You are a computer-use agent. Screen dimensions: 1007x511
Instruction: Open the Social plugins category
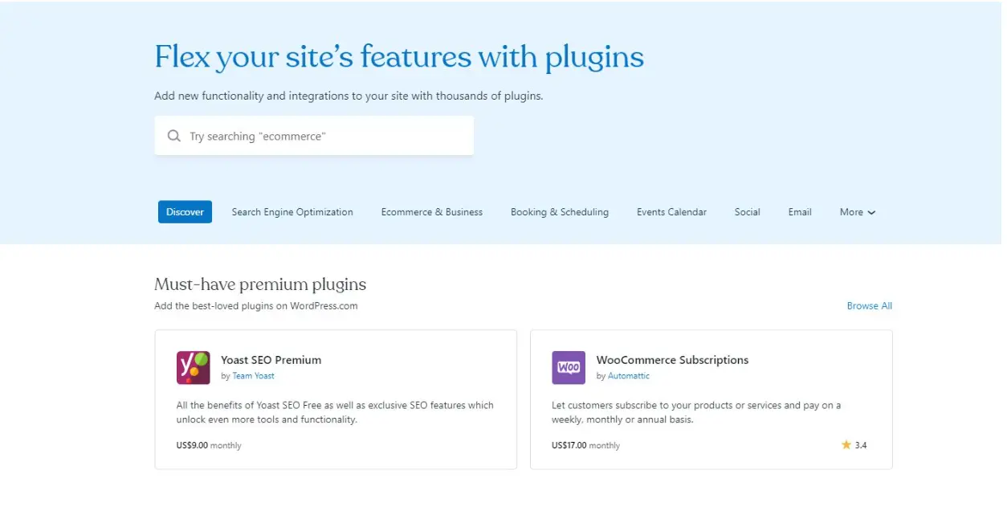point(747,211)
